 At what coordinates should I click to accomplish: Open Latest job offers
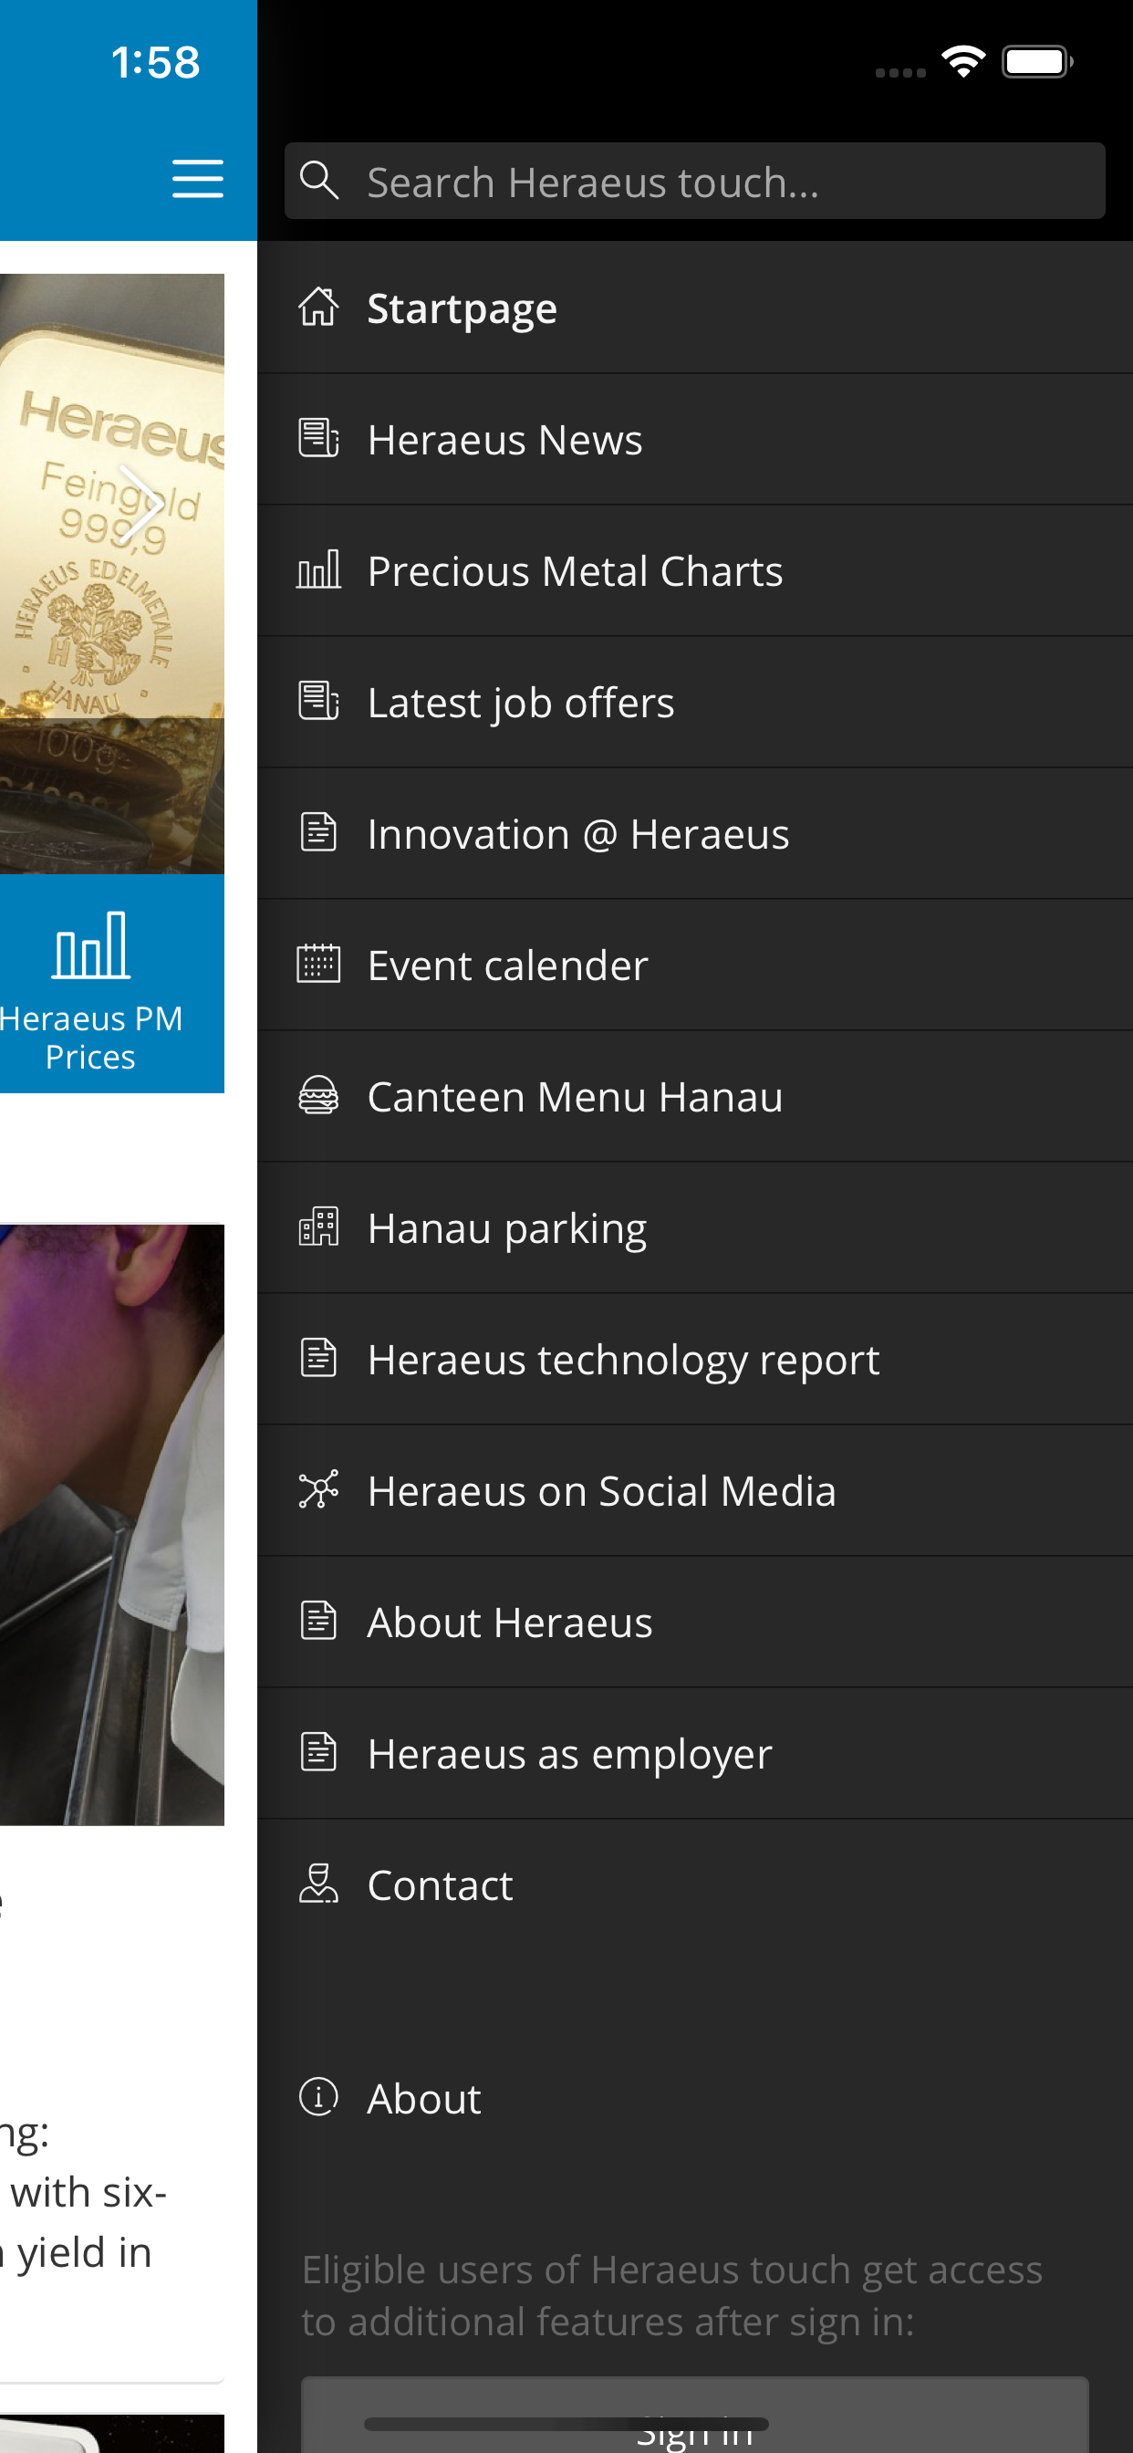(695, 702)
